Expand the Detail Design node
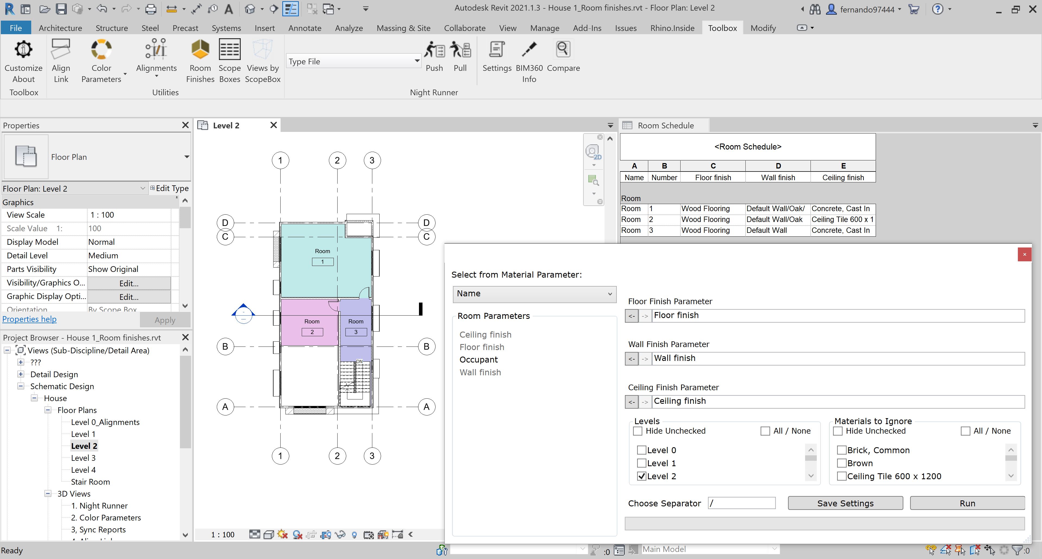Screen dimensions: 1042x559 21,374
